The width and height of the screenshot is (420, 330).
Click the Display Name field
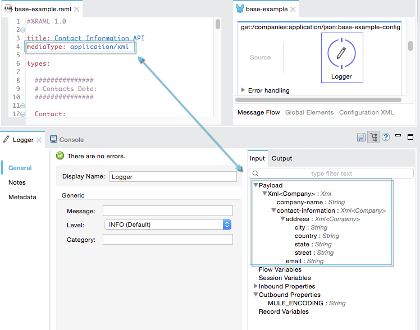click(173, 177)
